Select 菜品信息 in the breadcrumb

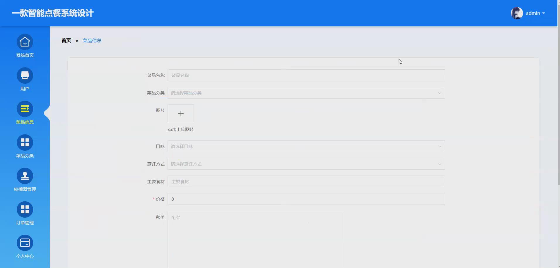[x=92, y=40]
